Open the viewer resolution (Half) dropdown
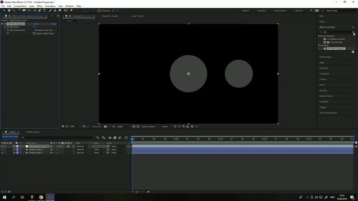Image resolution: width=358 pixels, height=201 pixels. click(x=124, y=127)
